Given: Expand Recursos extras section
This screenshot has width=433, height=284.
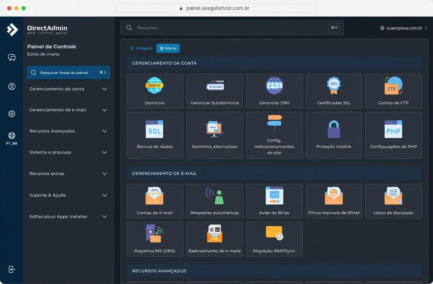Looking at the screenshot, I should 68,174.
